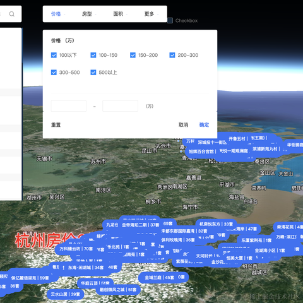Select map marker 华庭云顶 | 51套
Screen dimensions: 303x303
coord(95,283)
